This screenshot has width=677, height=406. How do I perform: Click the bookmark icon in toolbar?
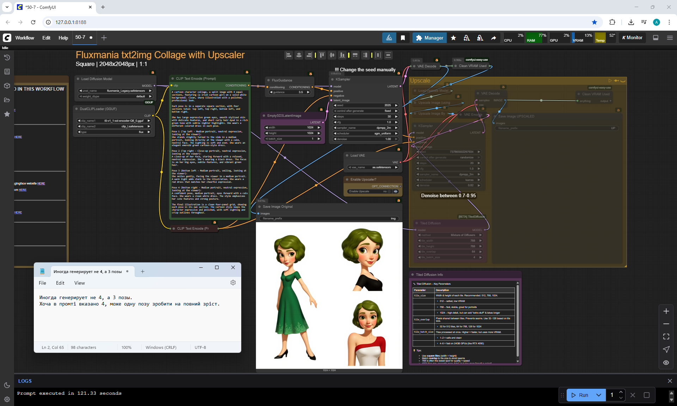click(403, 38)
